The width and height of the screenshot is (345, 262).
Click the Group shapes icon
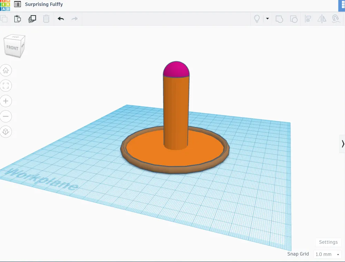(279, 19)
